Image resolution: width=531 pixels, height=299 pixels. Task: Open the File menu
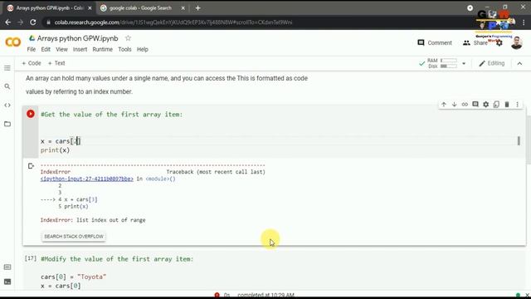pyautogui.click(x=32, y=50)
